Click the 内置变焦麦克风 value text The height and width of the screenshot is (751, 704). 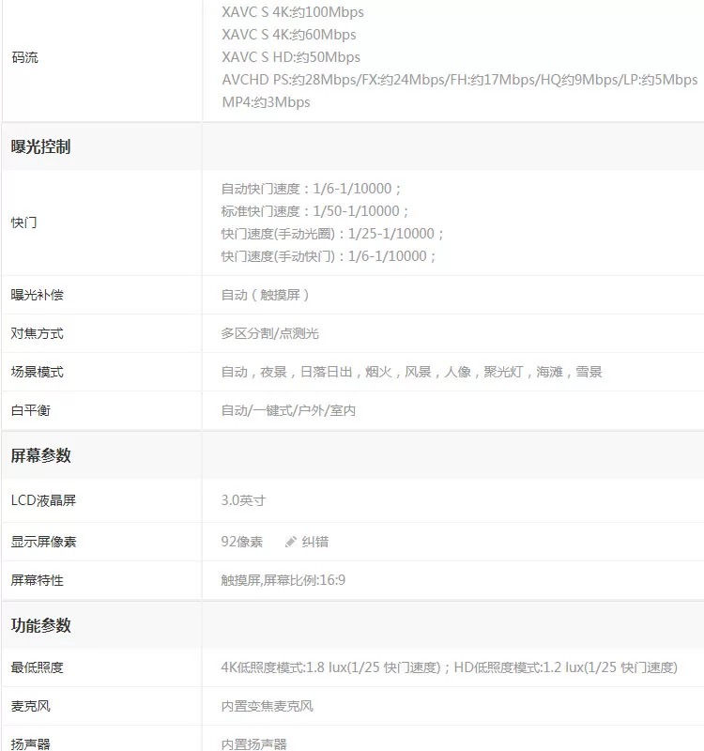[x=268, y=706]
